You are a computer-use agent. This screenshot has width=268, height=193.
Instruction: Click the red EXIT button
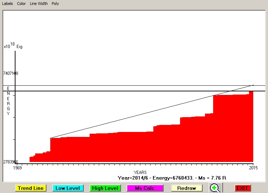pyautogui.click(x=242, y=188)
